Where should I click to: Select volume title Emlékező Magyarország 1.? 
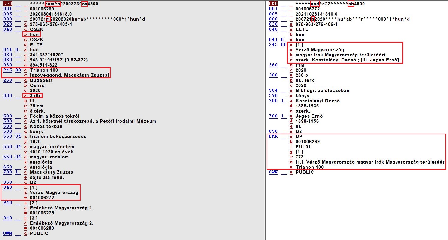tap(62, 208)
